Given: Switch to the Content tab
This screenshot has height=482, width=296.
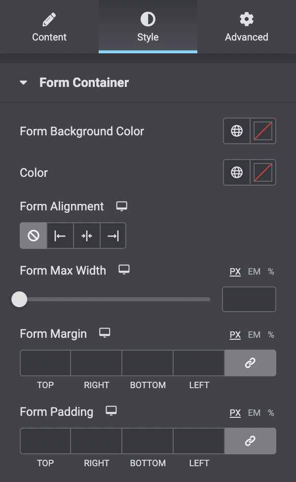Looking at the screenshot, I should (x=49, y=27).
